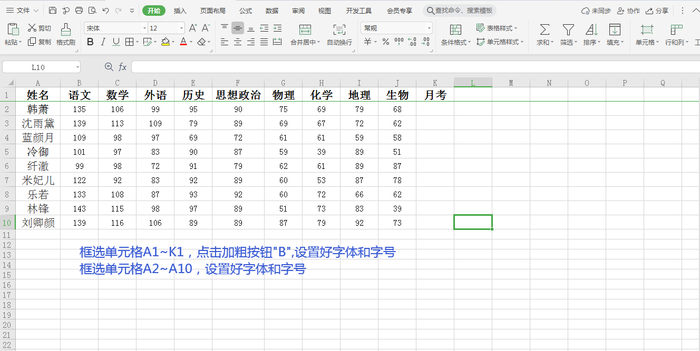
Task: Click the Cut (剪切) scissors icon
Action: pos(32,28)
